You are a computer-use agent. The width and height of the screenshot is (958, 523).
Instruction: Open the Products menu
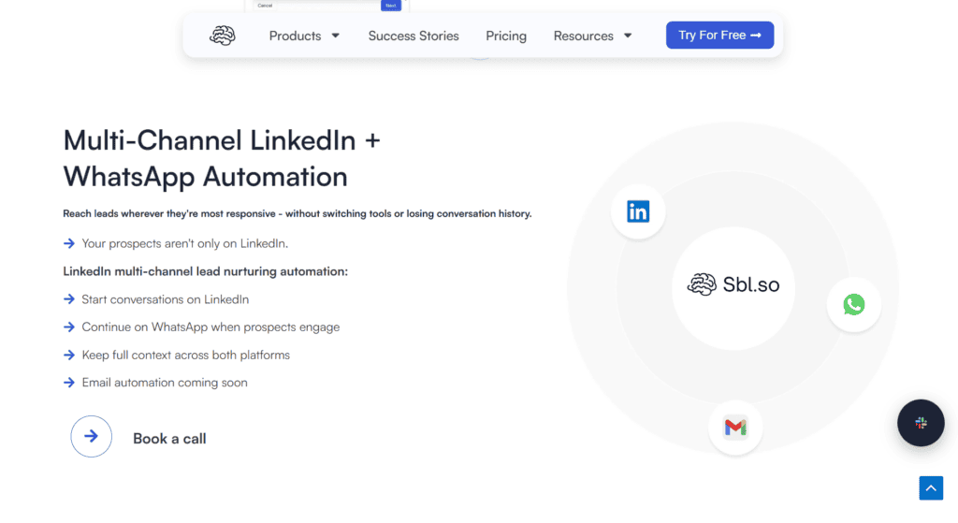coord(295,36)
